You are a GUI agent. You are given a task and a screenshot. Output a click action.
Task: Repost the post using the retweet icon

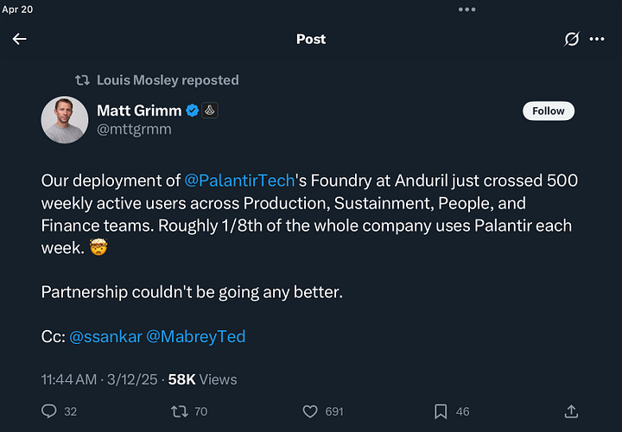[178, 411]
